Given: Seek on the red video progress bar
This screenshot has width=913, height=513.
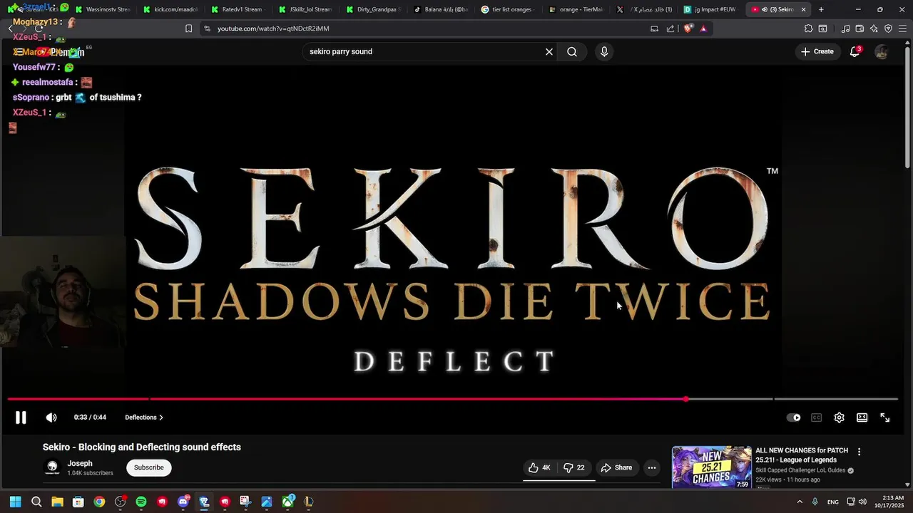Looking at the screenshot, I should [x=452, y=399].
